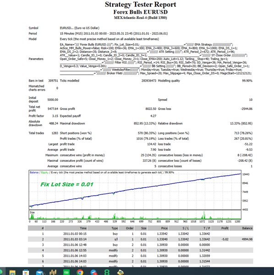Click Average profit trade value 7.90
The image size is (274, 275).
(x=153, y=149)
